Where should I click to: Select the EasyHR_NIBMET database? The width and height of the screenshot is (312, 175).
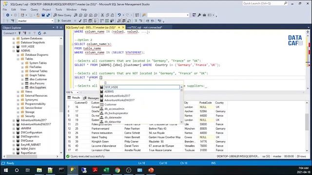coord(31,145)
